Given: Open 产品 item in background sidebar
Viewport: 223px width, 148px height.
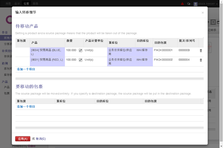Looking at the screenshot, I should pos(7,87).
